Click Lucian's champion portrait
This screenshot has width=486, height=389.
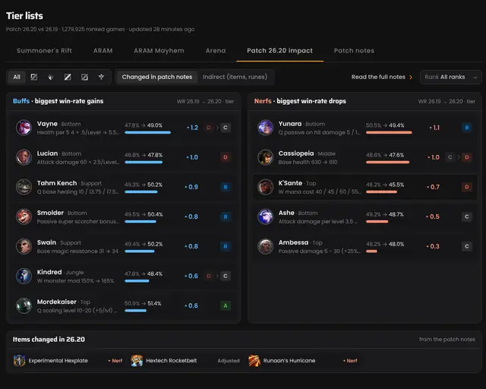(x=24, y=157)
